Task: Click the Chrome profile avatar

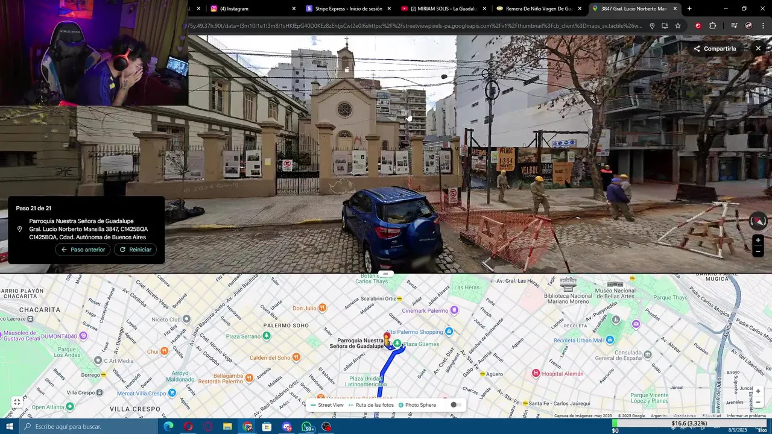Action: point(748,26)
